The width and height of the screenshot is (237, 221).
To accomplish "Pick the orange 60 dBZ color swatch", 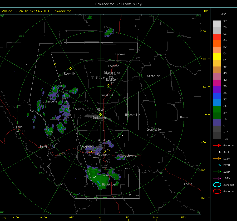I will (x=217, y=43).
